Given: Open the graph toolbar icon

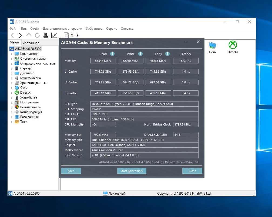Looking at the screenshot, I should tap(54, 35).
